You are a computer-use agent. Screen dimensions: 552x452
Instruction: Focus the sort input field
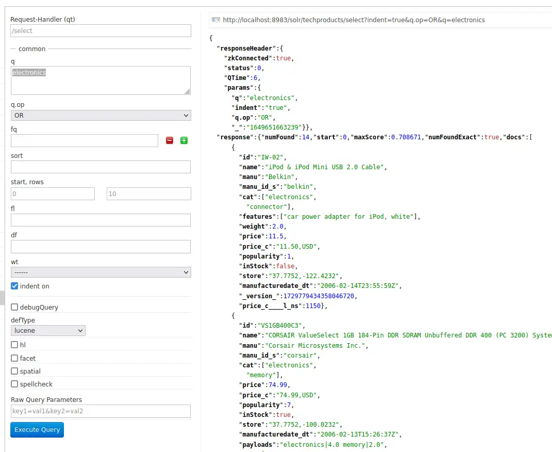pos(101,167)
